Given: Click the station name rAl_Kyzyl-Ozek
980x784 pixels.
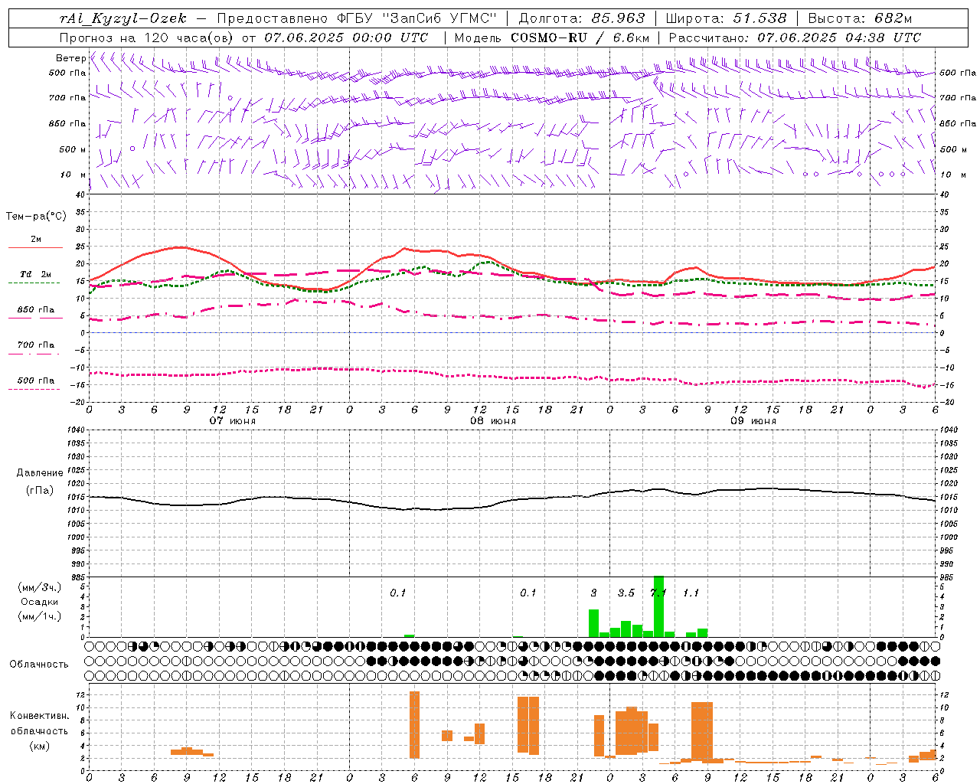Looking at the screenshot, I should point(123,18).
